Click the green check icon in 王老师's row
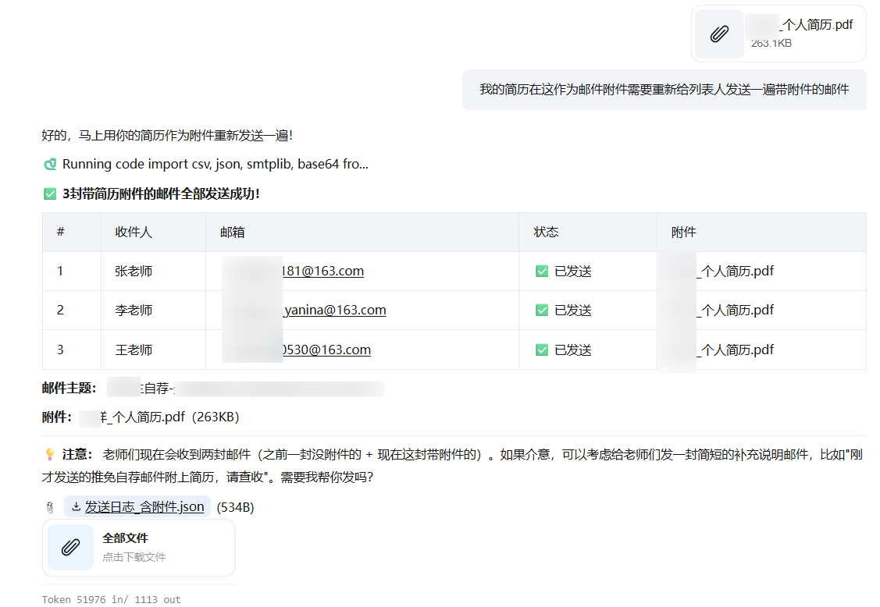This screenshot has width=880, height=607. point(542,350)
